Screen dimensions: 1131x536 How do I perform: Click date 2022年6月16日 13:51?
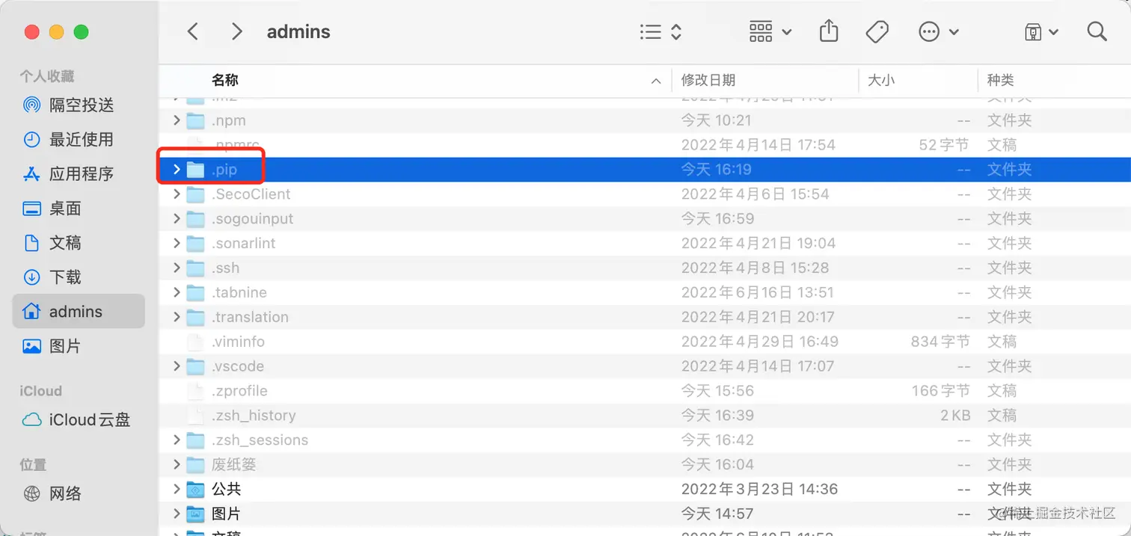pos(757,292)
